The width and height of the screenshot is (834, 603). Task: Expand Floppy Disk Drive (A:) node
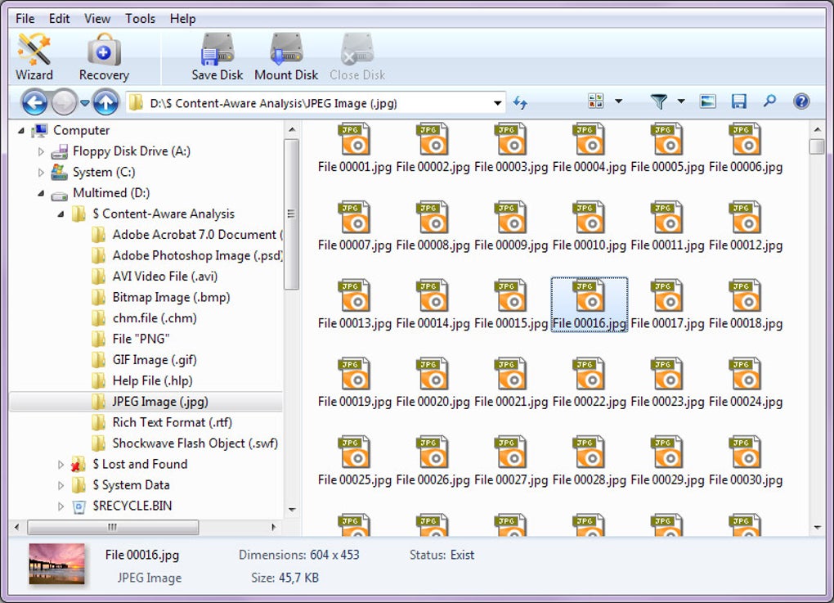point(41,151)
